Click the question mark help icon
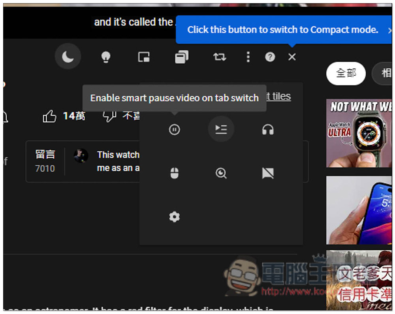 270,57
